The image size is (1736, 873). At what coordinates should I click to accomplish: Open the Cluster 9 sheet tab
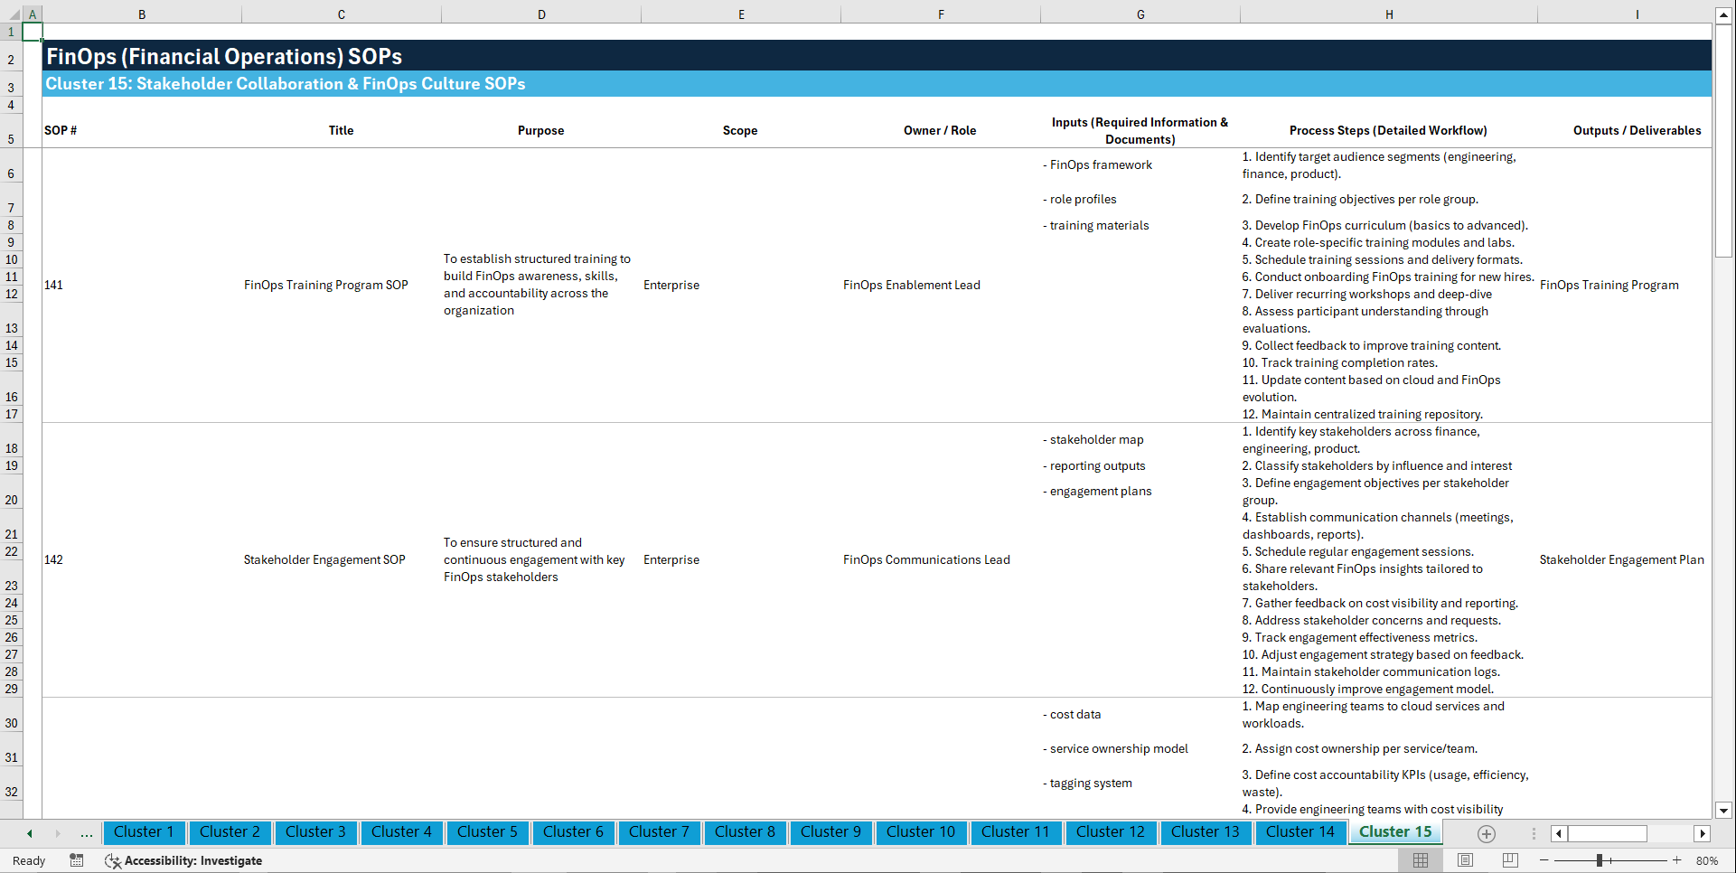830,832
